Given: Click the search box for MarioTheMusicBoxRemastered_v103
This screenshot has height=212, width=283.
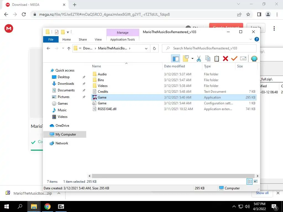Looking at the screenshot, I should coord(209,48).
